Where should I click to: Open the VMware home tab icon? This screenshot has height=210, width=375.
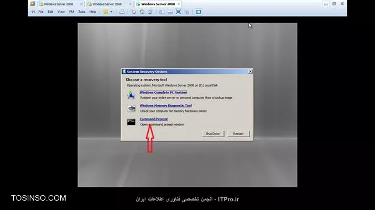33,4
